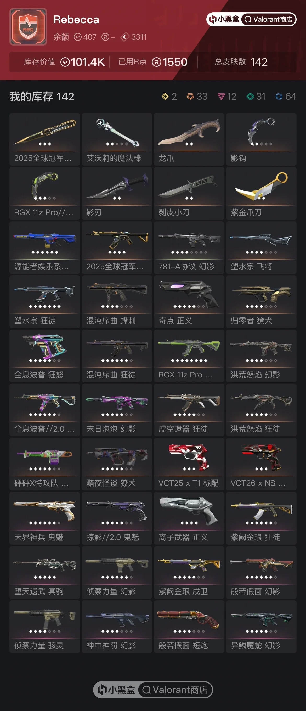Image resolution: width=306 pixels, height=711 pixels.
Task: Open the 紫金爪刀 karambit skin card
Action: tap(261, 193)
